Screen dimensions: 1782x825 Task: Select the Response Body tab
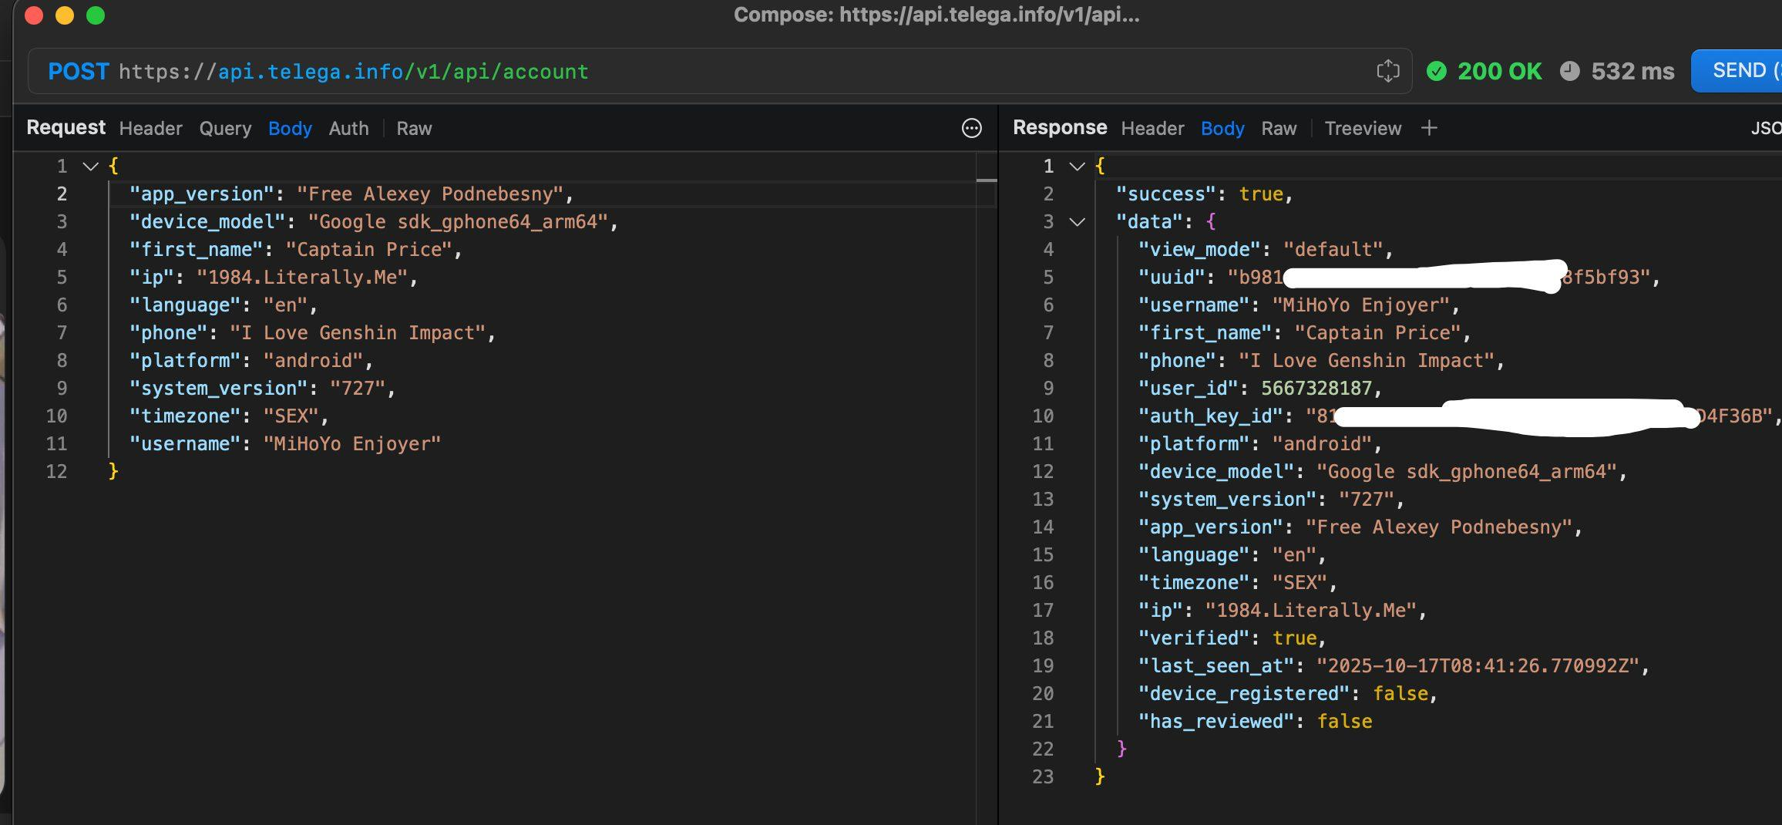click(x=1222, y=129)
